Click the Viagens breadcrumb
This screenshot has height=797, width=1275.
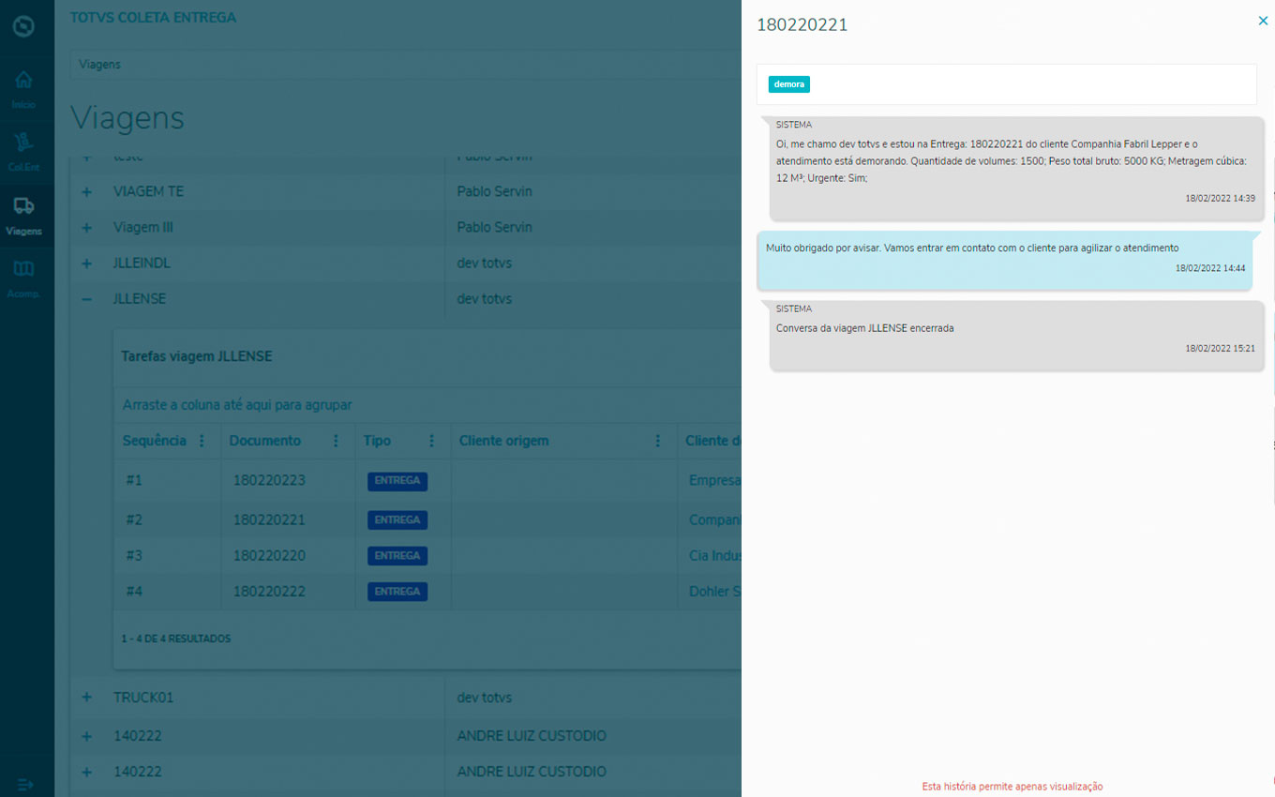[99, 65]
